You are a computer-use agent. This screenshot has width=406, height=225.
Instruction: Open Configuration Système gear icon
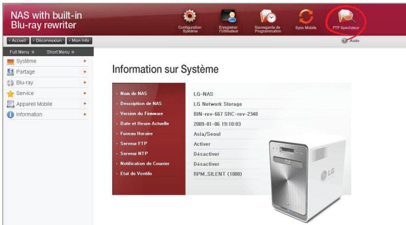pyautogui.click(x=190, y=17)
